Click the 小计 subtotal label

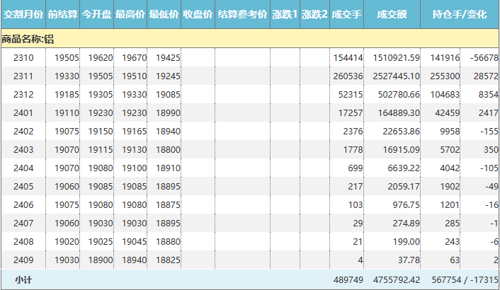23,280
